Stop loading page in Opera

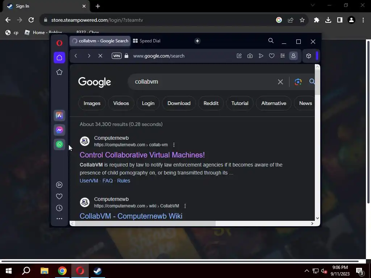pos(100,56)
